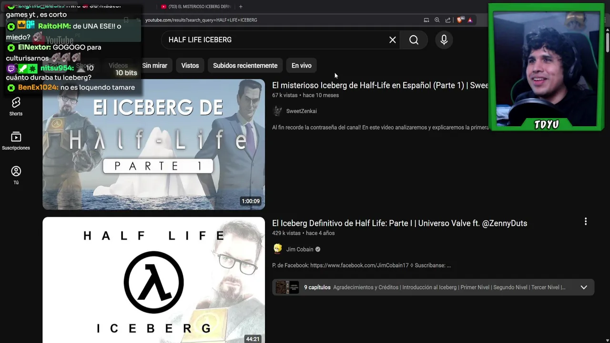Click the '67 k vistas' view count
The height and width of the screenshot is (343, 610).
click(285, 95)
